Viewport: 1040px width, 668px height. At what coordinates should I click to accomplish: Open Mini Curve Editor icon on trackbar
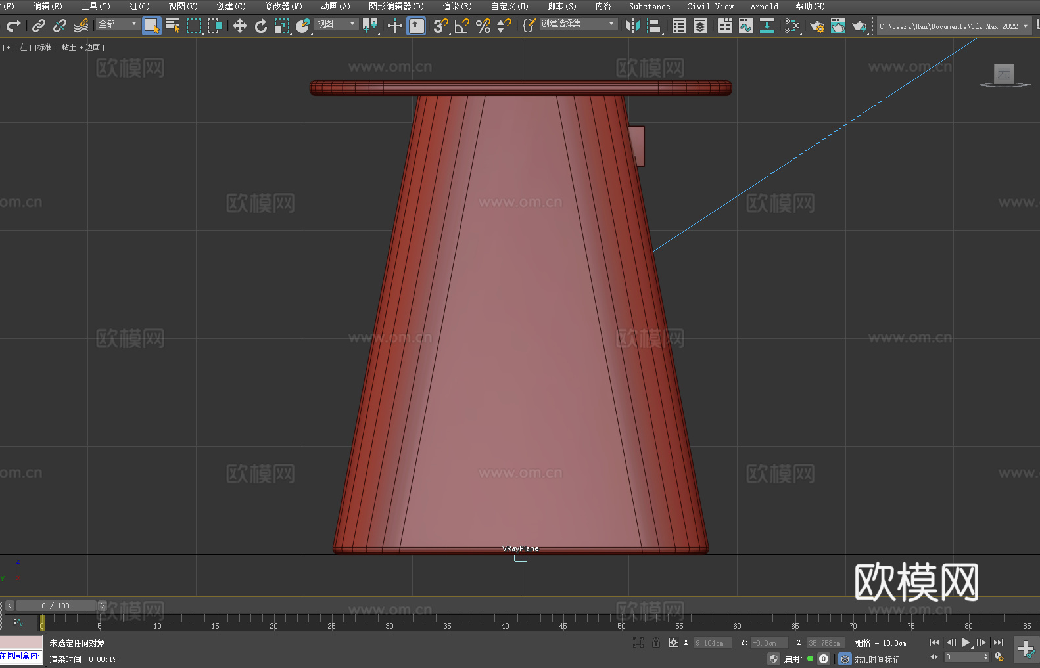click(x=18, y=623)
